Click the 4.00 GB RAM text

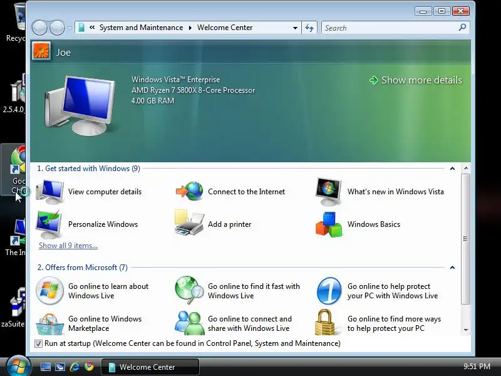pyautogui.click(x=152, y=101)
